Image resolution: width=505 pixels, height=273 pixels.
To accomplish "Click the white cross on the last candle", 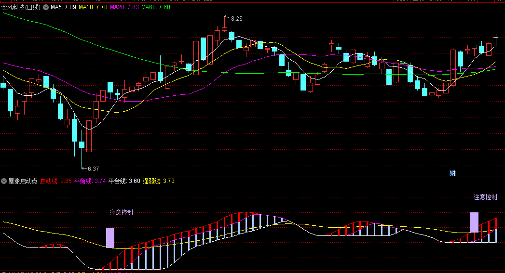I will tap(496, 37).
